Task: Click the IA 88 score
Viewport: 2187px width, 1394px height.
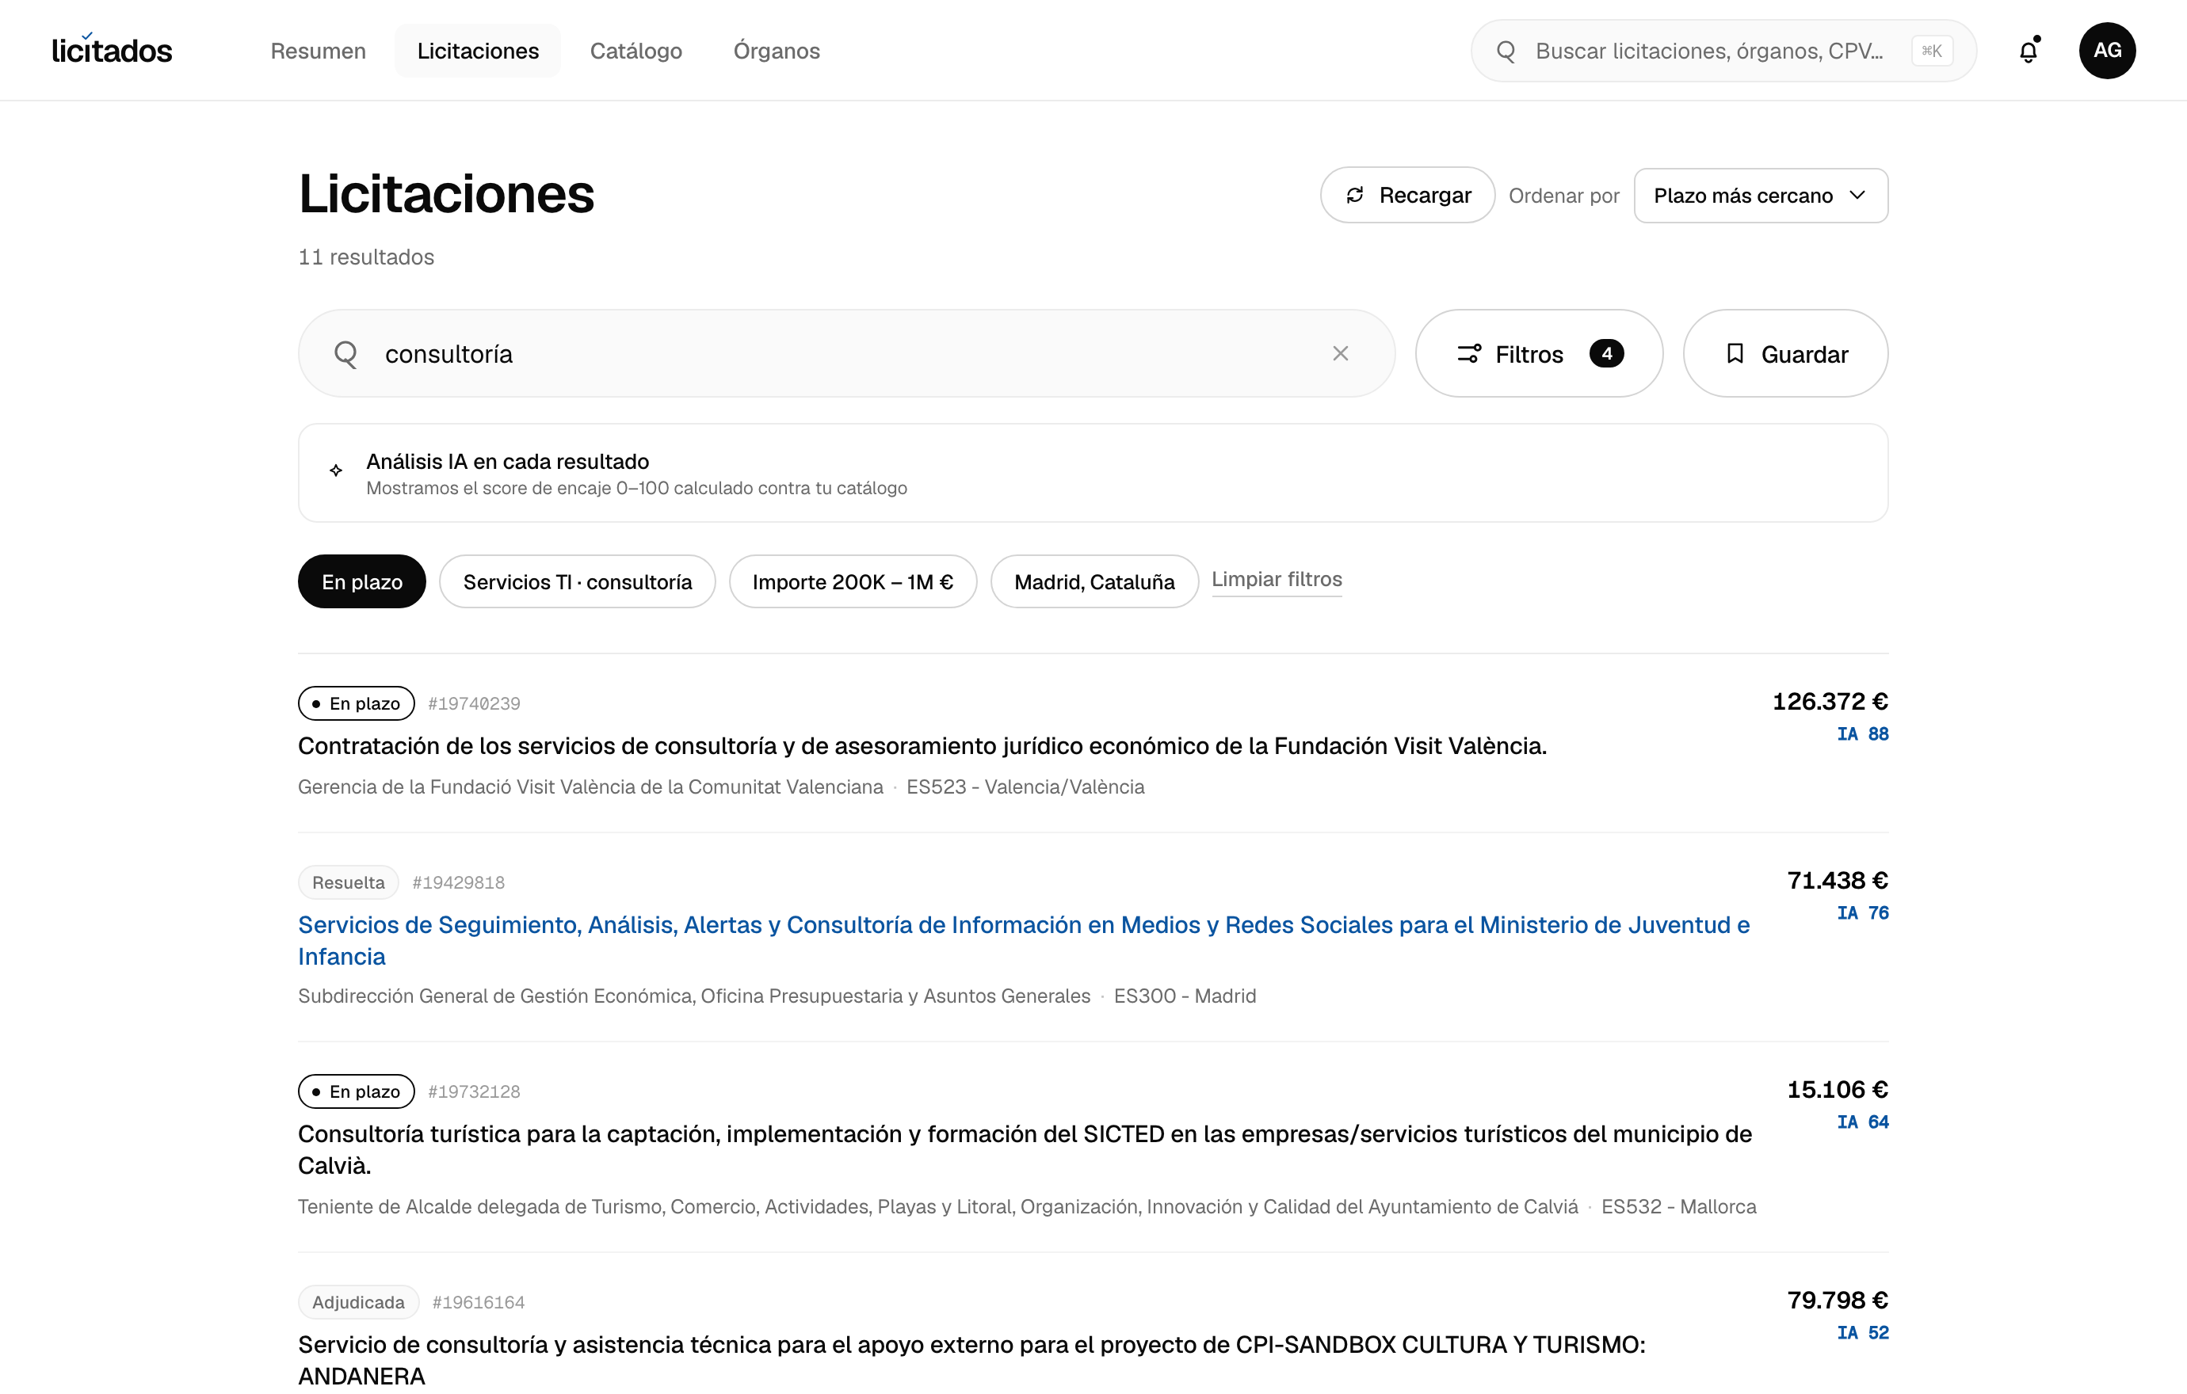Action: point(1863,733)
